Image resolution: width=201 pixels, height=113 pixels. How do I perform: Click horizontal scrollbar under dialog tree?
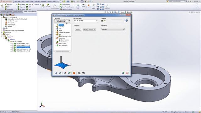(x=62, y=51)
